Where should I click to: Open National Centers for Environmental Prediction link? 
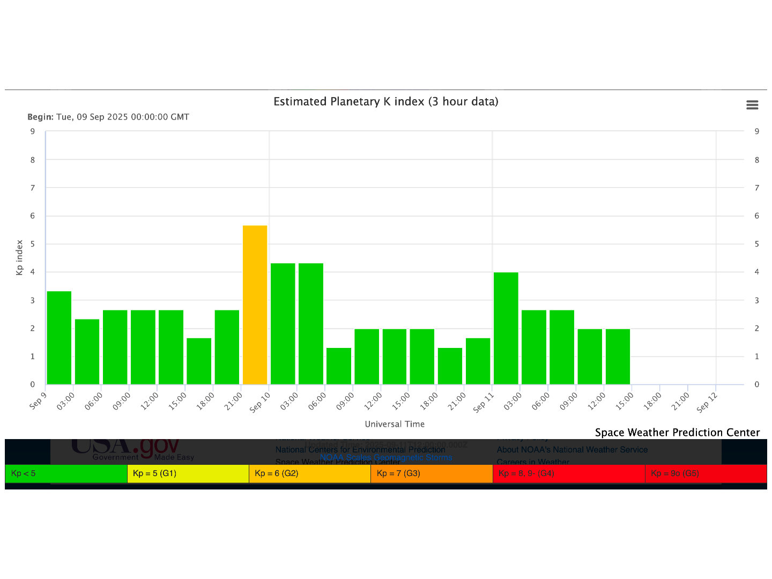360,449
